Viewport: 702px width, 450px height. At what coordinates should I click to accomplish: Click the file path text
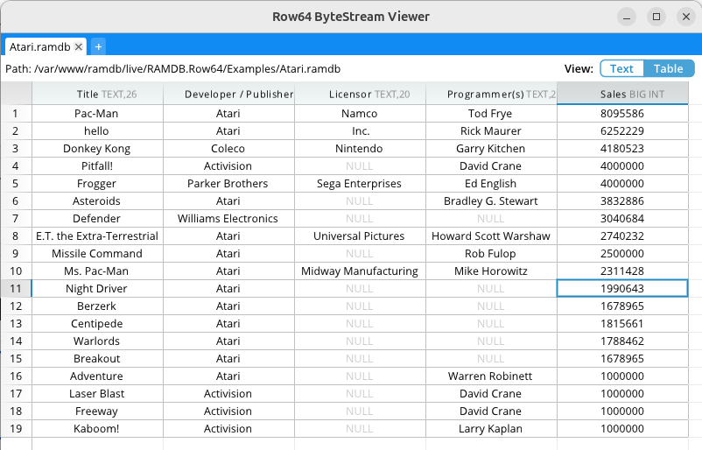[x=172, y=69]
